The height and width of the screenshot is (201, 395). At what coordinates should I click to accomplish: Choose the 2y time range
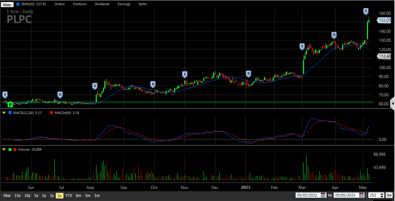coord(52,195)
